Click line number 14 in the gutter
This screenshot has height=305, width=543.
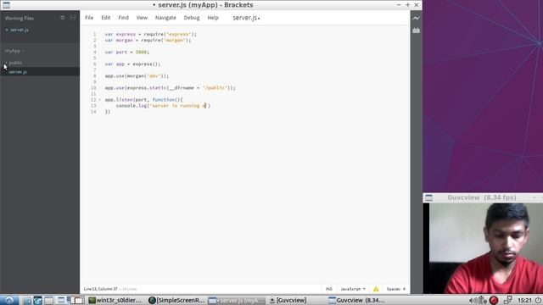[x=93, y=112]
